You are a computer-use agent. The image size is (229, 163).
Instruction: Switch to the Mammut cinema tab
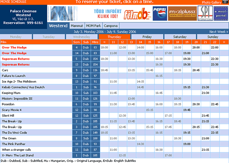[77, 26]
